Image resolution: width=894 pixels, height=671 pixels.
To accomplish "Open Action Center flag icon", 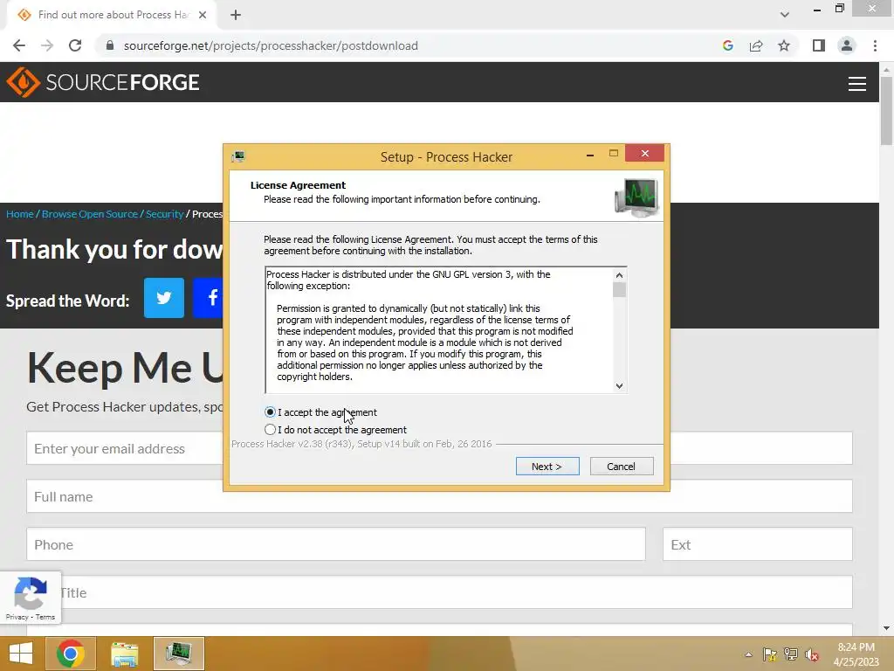I will [770, 654].
